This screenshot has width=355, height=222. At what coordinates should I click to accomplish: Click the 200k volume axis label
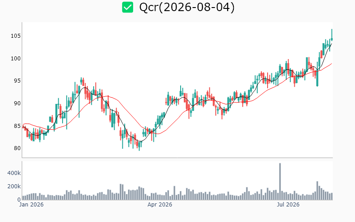[x=14, y=186]
